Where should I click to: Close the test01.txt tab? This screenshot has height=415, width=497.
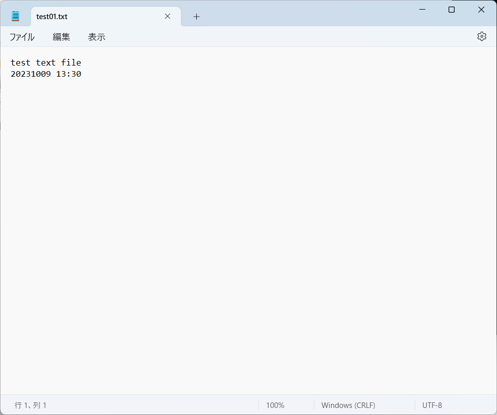click(168, 16)
